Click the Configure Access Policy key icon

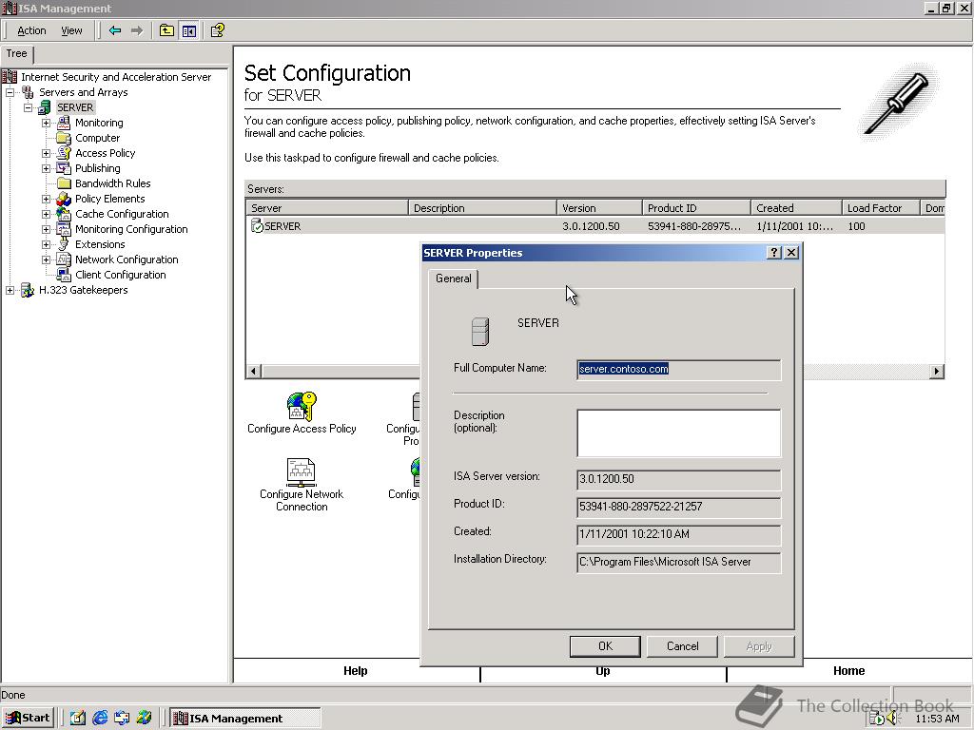click(302, 407)
